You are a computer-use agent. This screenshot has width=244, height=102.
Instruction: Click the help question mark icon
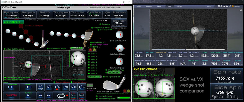point(221,6)
